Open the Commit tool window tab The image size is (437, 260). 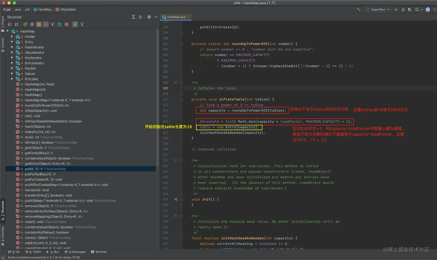(3, 45)
